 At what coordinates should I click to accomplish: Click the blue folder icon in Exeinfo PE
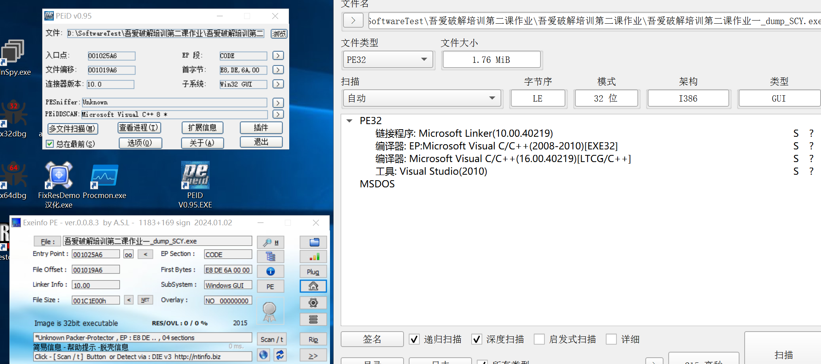314,242
